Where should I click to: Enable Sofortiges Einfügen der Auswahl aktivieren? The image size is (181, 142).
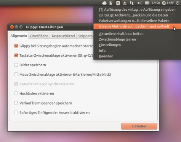click(x=16, y=113)
